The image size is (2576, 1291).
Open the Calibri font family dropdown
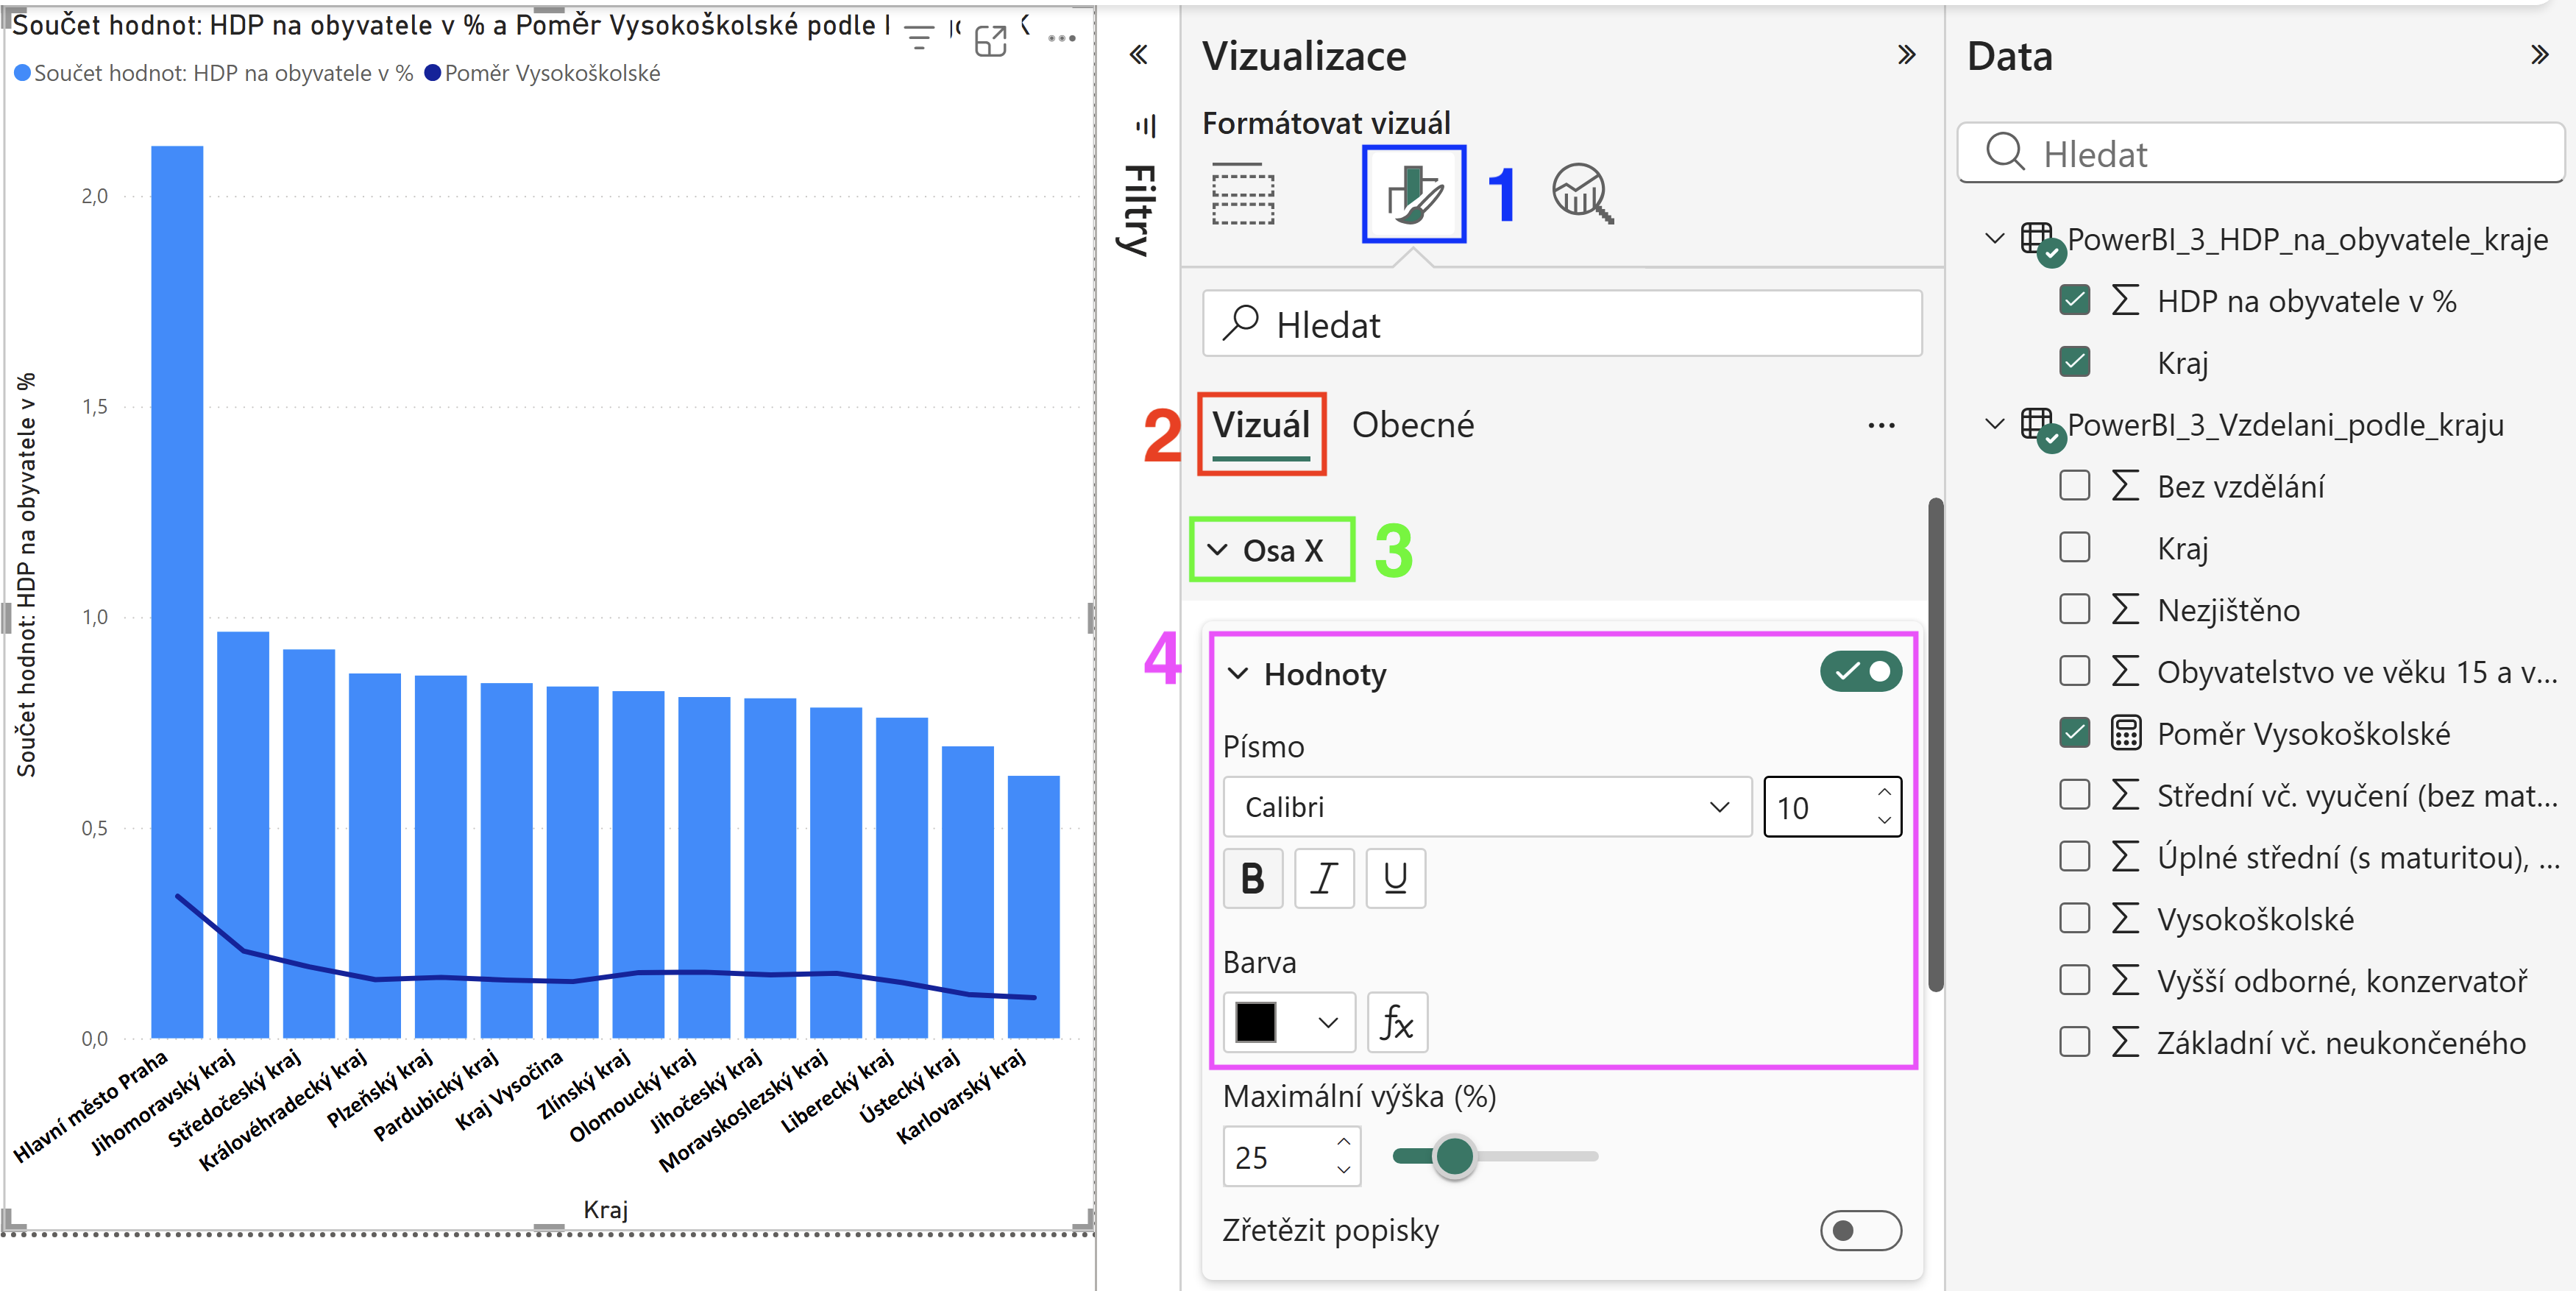1487,807
